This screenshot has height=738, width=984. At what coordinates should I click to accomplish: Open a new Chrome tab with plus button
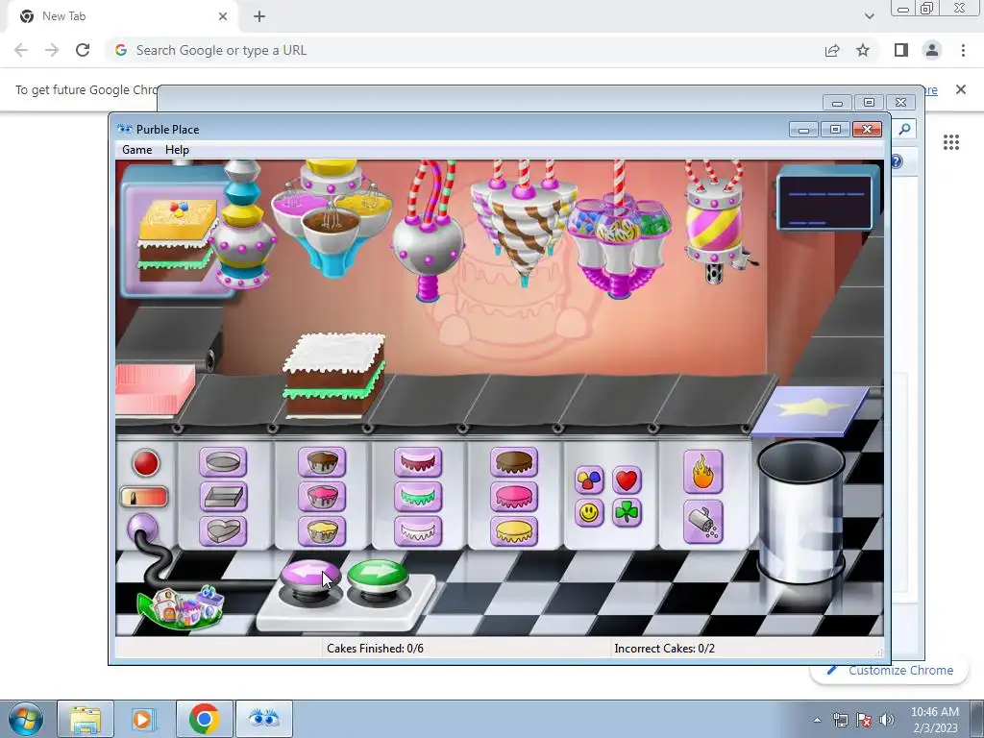[x=259, y=16]
